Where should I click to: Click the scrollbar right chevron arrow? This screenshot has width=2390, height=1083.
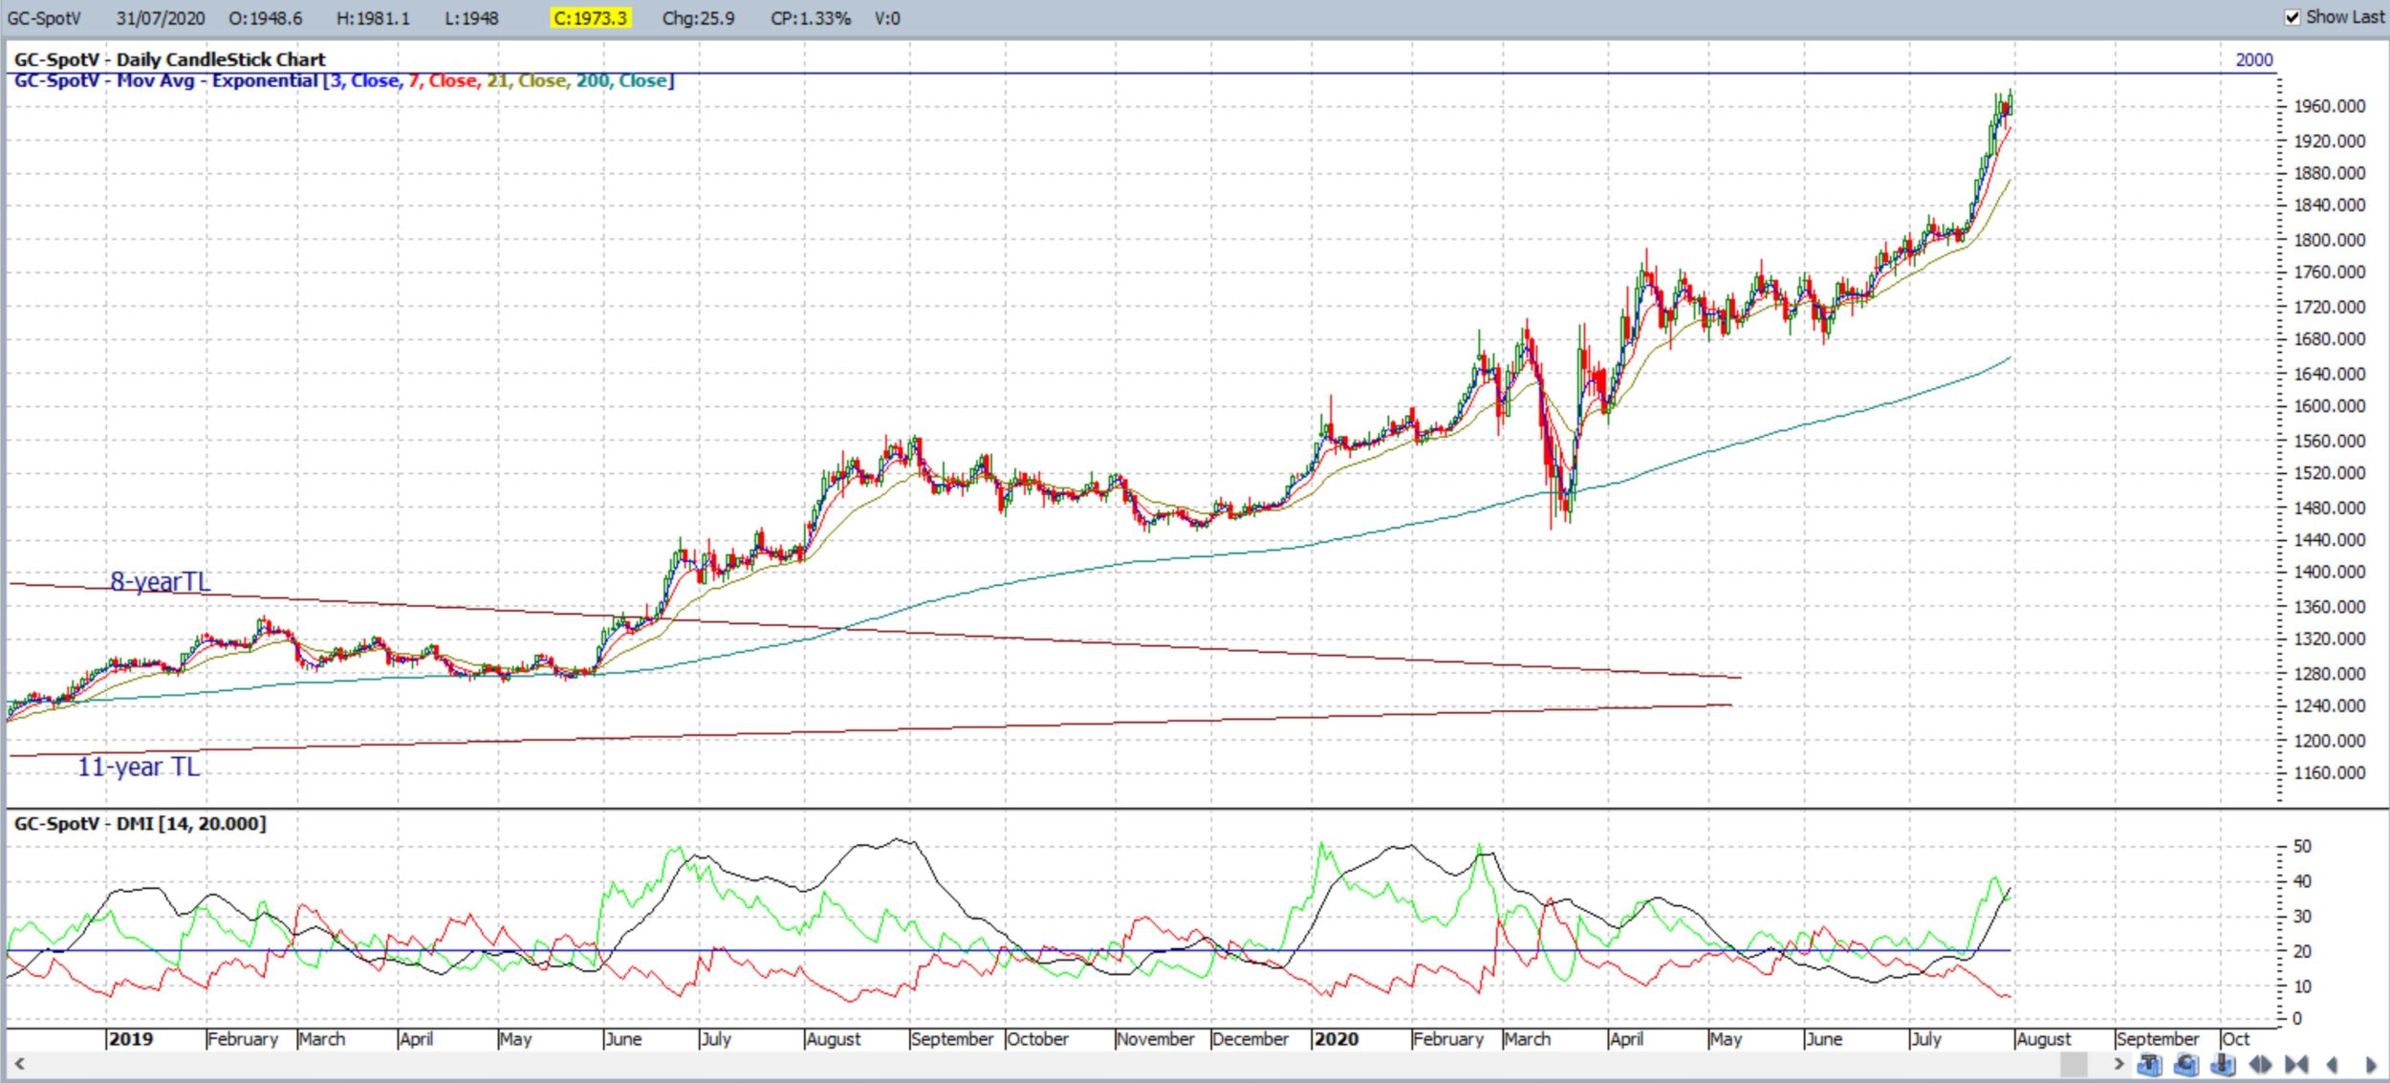(x=2119, y=1064)
